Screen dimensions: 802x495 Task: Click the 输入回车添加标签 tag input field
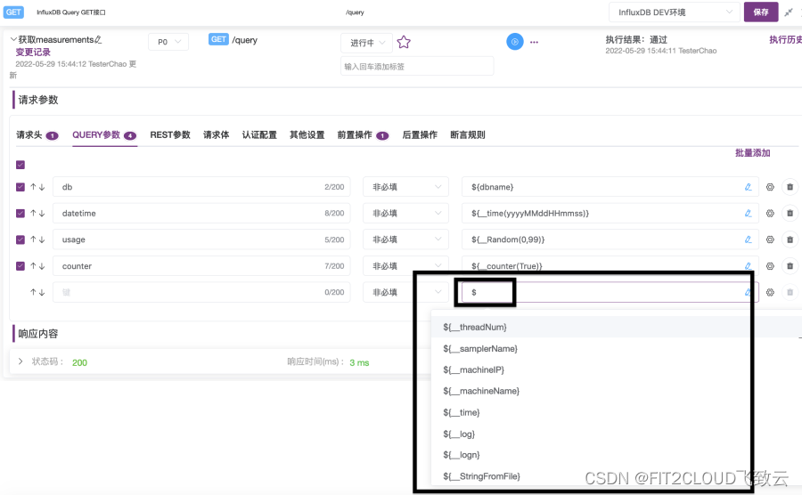coord(417,67)
